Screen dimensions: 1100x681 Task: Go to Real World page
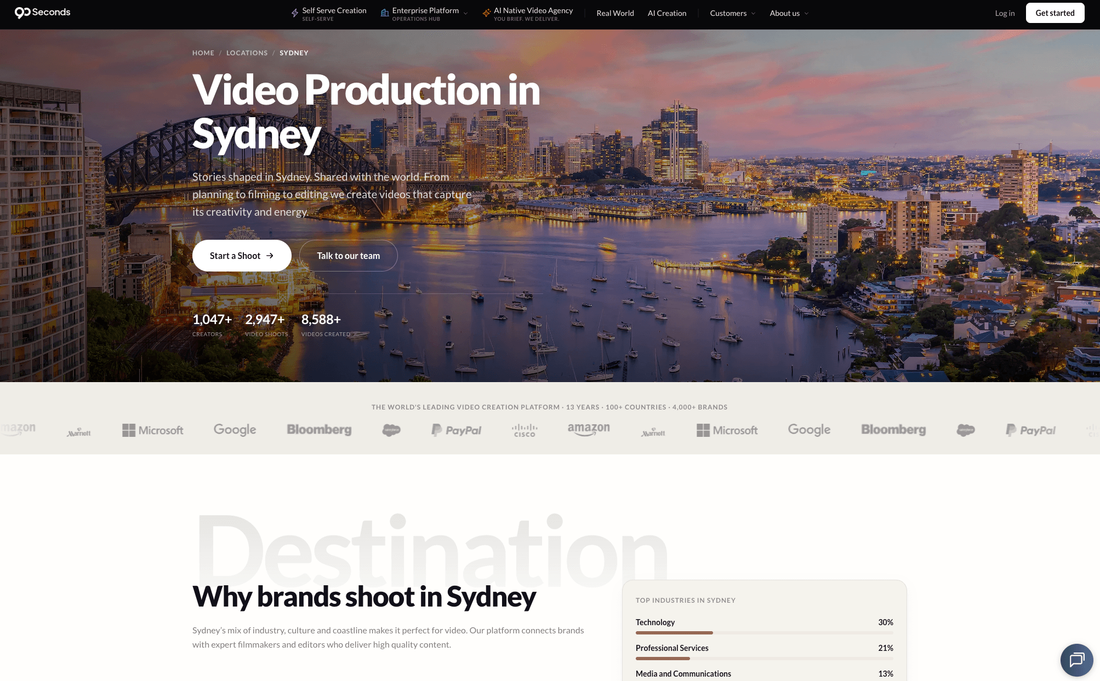(x=615, y=13)
